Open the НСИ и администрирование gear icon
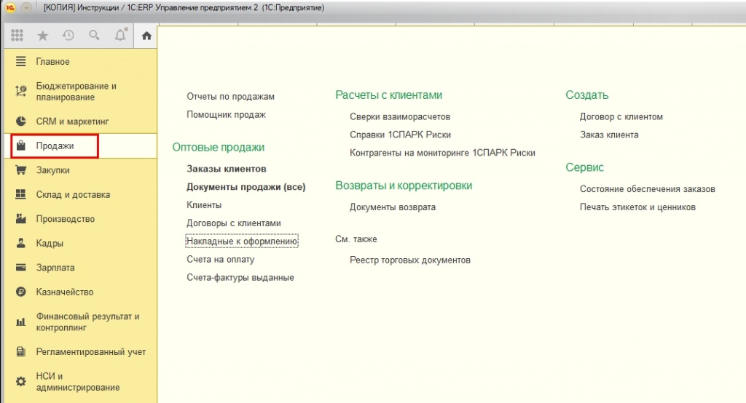746x403 pixels. pyautogui.click(x=21, y=381)
